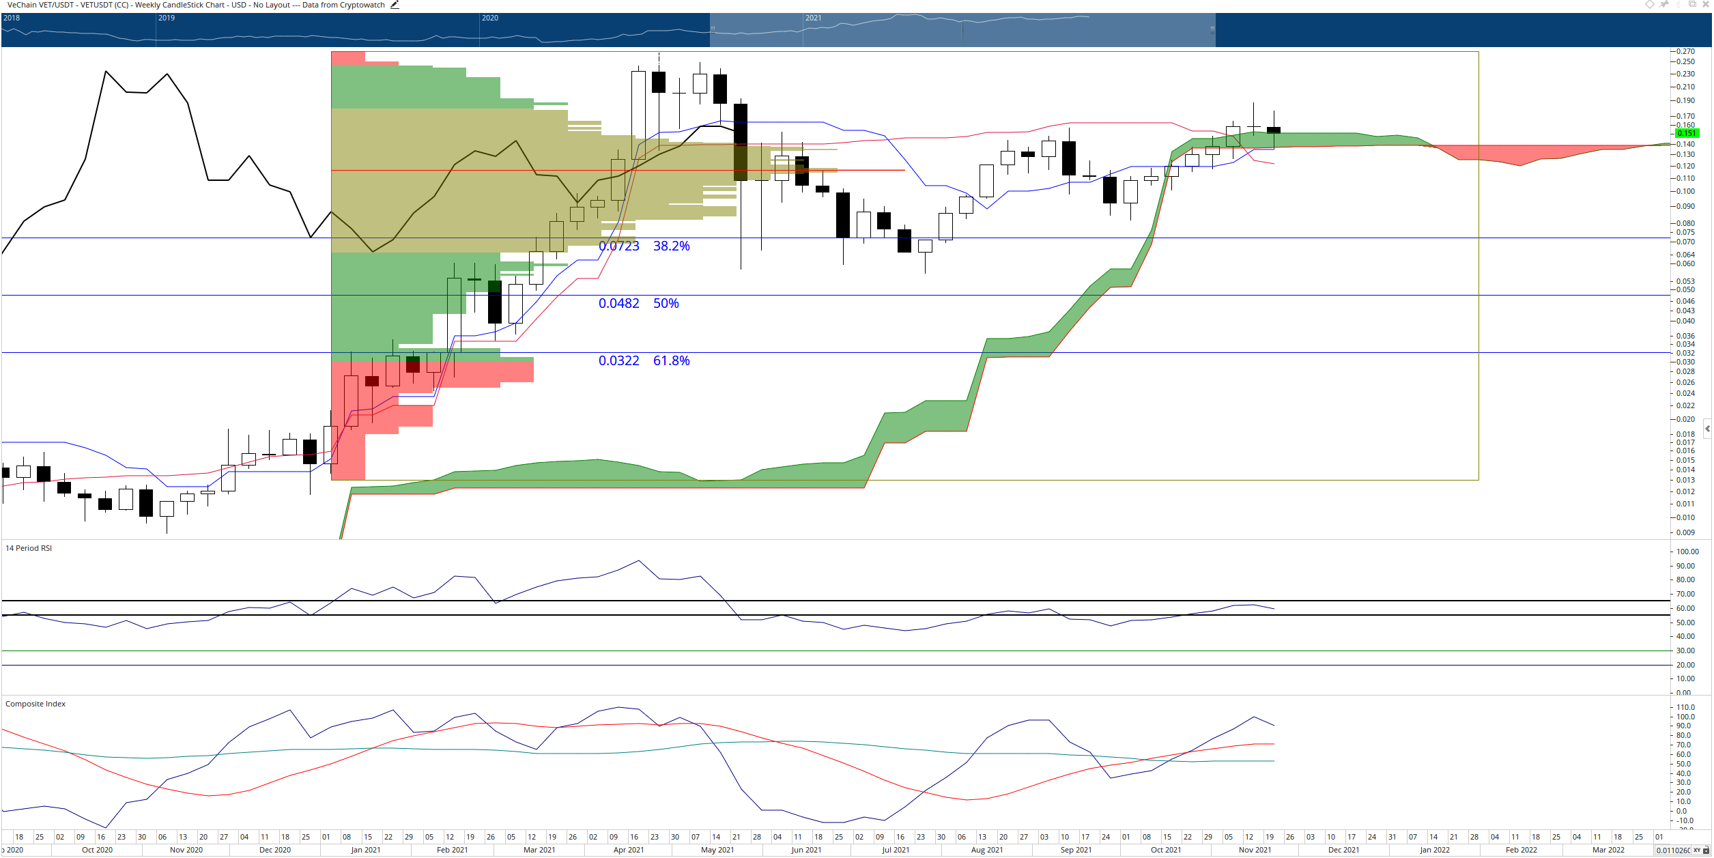Select the navigator range right handle
Viewport: 1714px width, 858px height.
pyautogui.click(x=1212, y=29)
